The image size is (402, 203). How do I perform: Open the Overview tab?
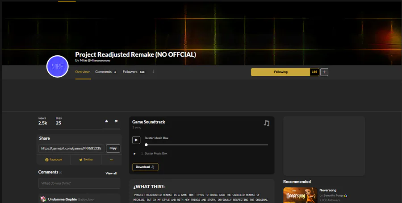pos(83,72)
